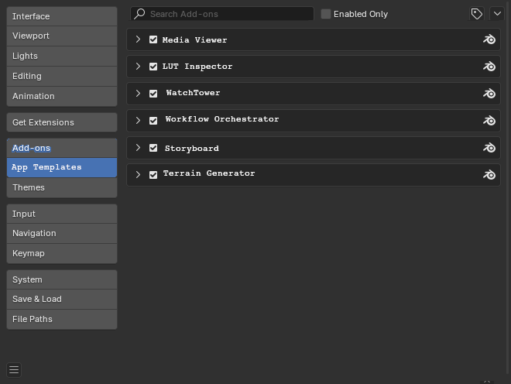The image size is (511, 384).
Task: Select the Add-ons section
Action: coord(62,149)
